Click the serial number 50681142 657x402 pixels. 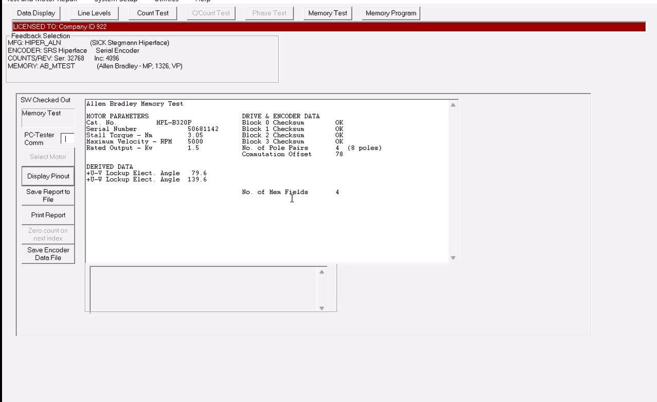pyautogui.click(x=203, y=129)
